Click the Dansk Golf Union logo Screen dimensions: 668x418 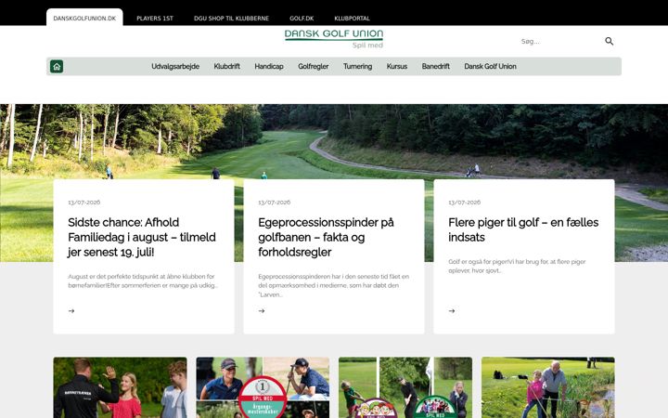coord(334,38)
